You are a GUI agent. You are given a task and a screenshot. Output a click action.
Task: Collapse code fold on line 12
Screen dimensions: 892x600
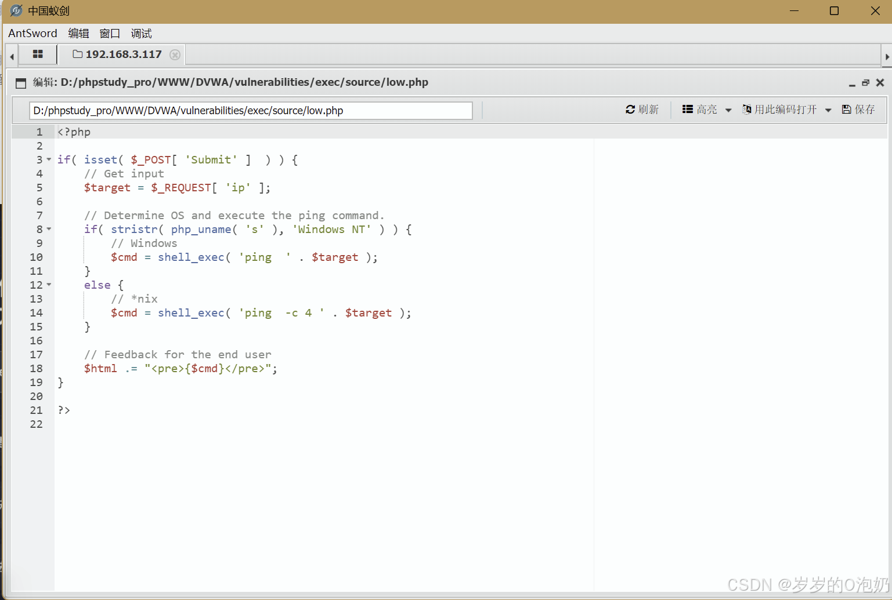pos(49,285)
